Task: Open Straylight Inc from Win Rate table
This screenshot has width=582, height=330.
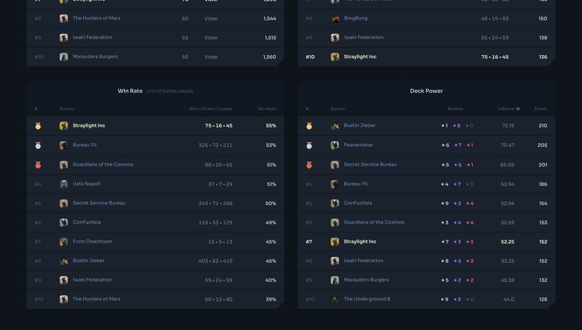Action: pos(89,126)
